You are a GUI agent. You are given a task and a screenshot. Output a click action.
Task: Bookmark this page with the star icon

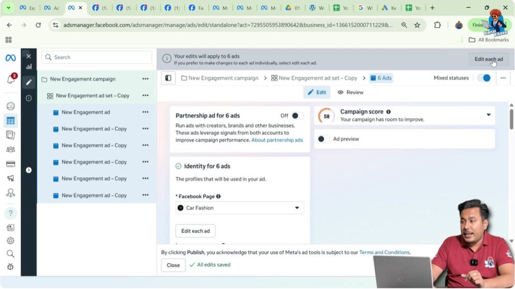[x=417, y=25]
